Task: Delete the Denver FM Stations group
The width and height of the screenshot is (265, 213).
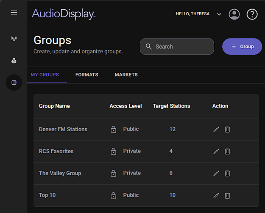Action: [227, 129]
